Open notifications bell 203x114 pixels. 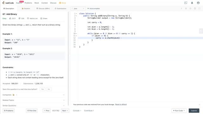pos(192,3)
